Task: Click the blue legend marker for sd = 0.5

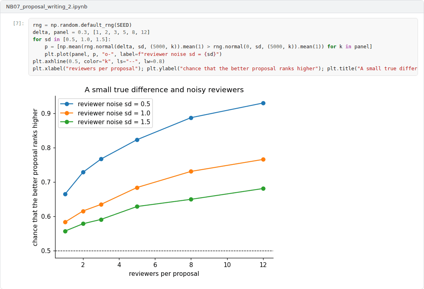Action: (67, 104)
